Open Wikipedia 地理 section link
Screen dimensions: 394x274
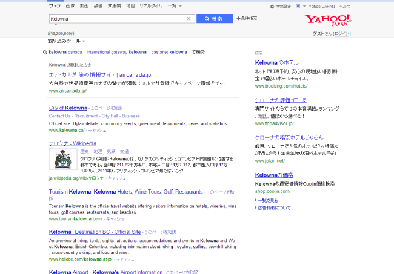point(98,152)
